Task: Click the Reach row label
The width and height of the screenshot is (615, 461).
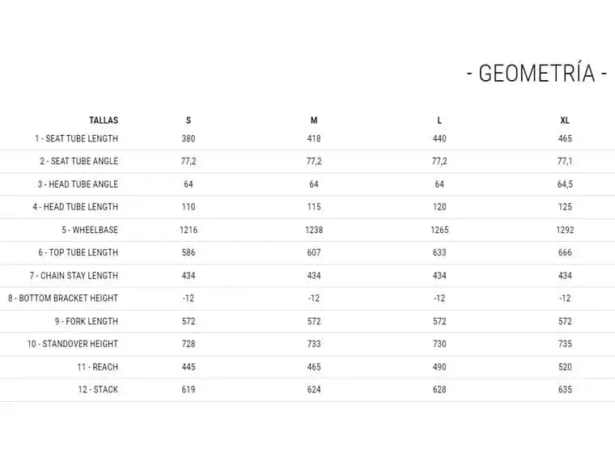Action: [x=98, y=367]
